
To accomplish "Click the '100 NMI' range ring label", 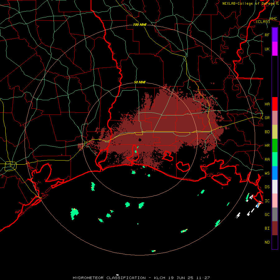I will (x=140, y=25).
